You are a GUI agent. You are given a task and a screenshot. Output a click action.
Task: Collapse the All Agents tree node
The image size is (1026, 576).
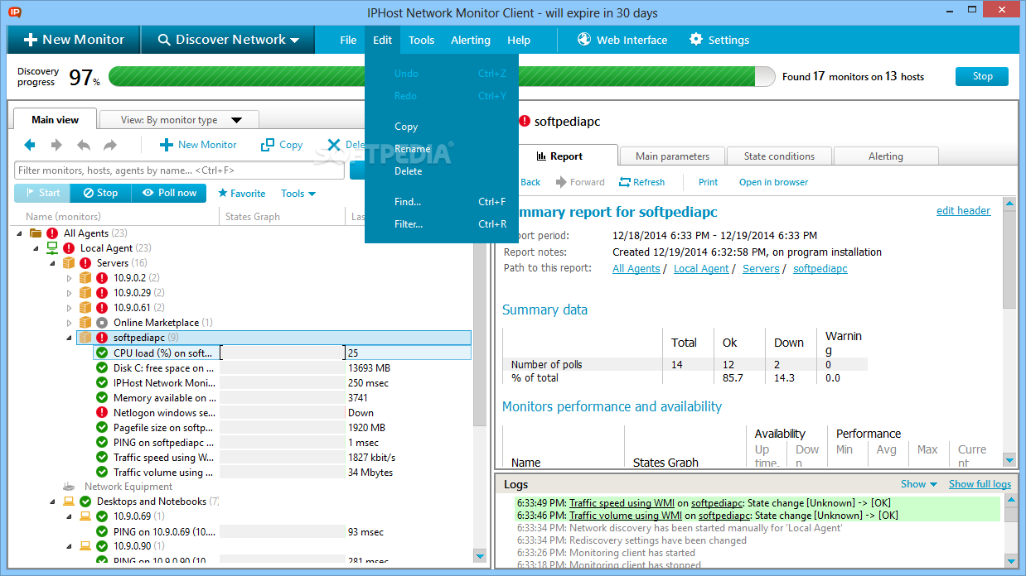click(x=21, y=233)
